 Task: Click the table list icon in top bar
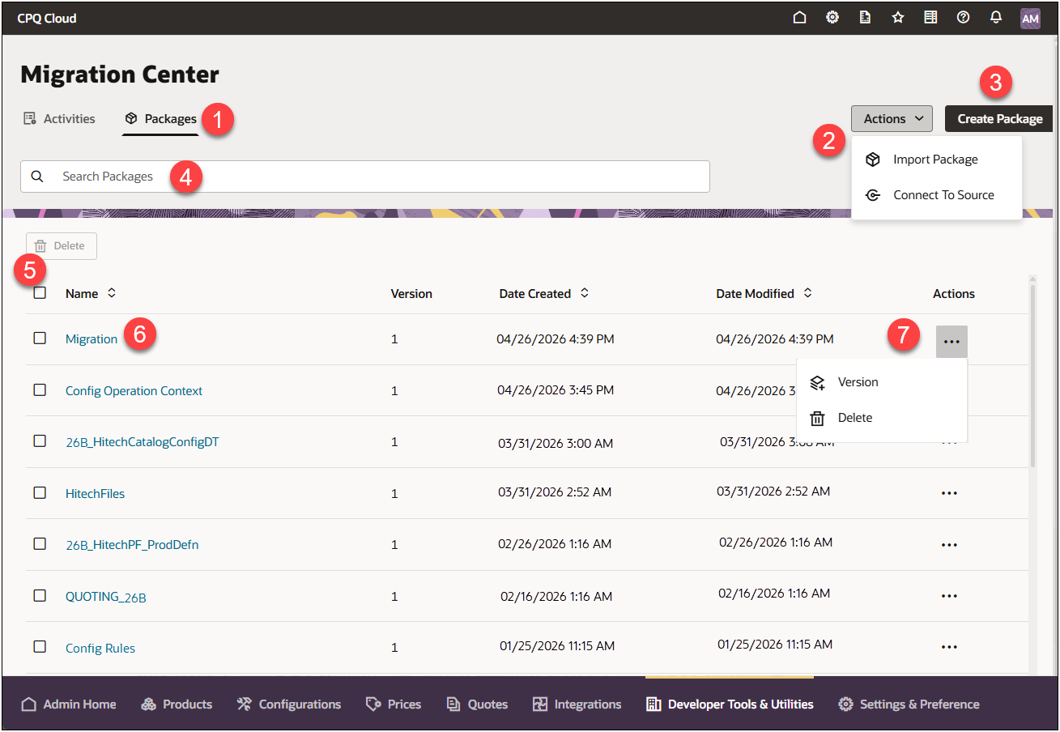[x=930, y=18]
